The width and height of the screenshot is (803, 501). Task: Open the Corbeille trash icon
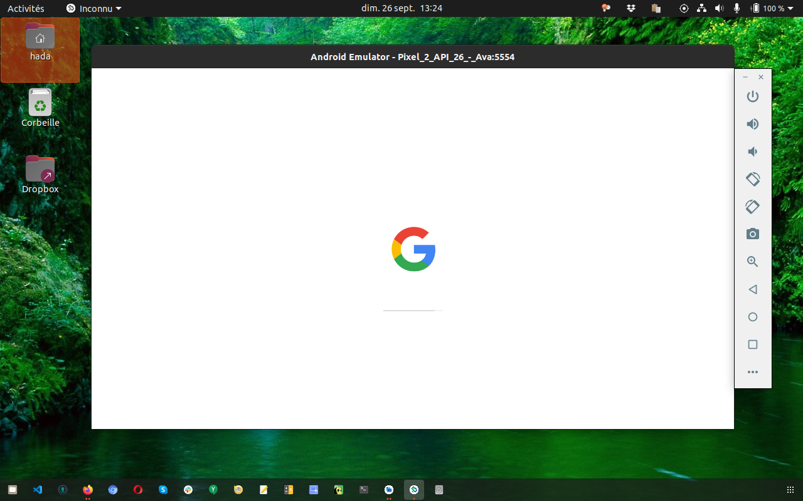point(40,108)
